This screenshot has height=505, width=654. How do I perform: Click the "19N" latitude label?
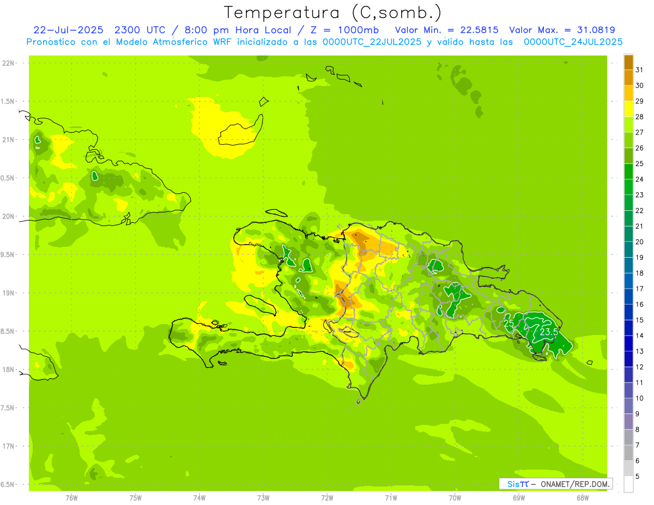point(8,293)
